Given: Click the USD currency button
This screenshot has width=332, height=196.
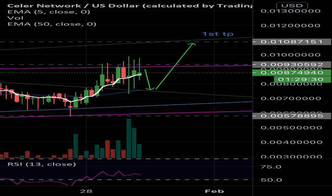Looking at the screenshot, I should [292, 5].
